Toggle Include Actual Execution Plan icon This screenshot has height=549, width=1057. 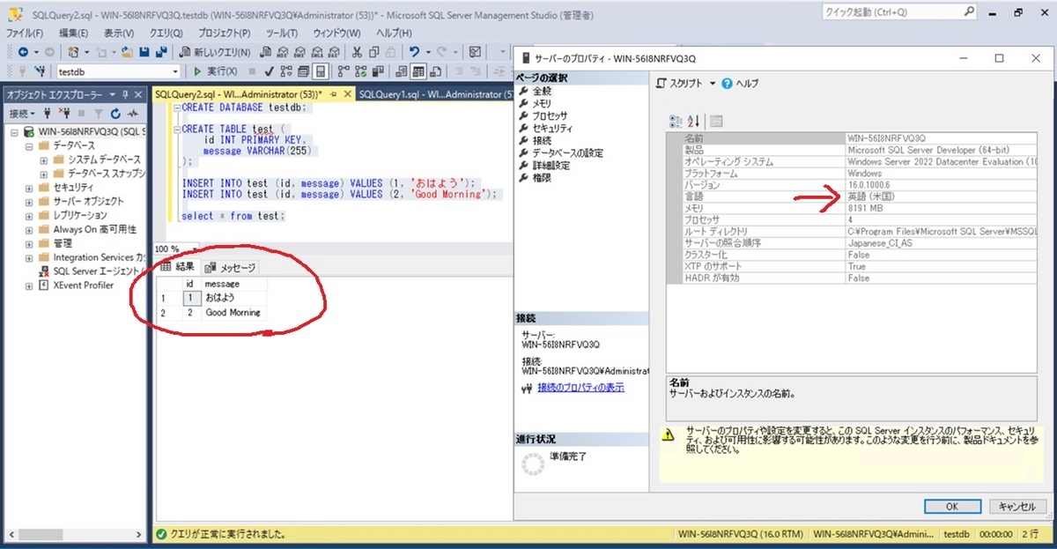pyautogui.click(x=344, y=71)
